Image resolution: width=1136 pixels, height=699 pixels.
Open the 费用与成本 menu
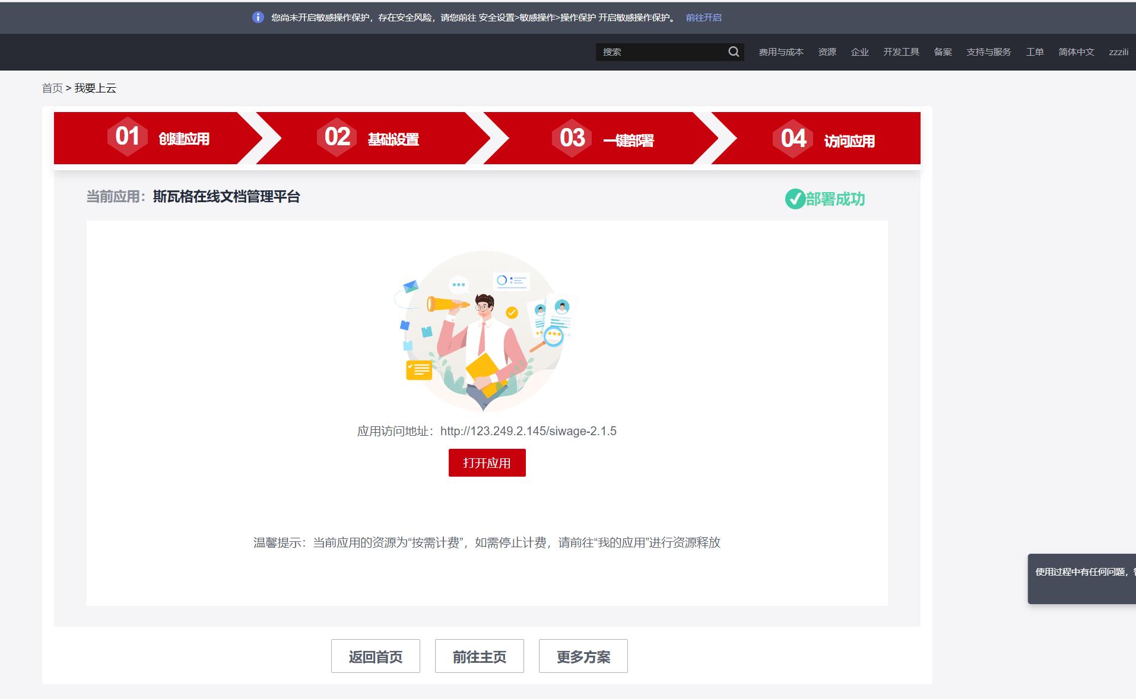coord(781,52)
